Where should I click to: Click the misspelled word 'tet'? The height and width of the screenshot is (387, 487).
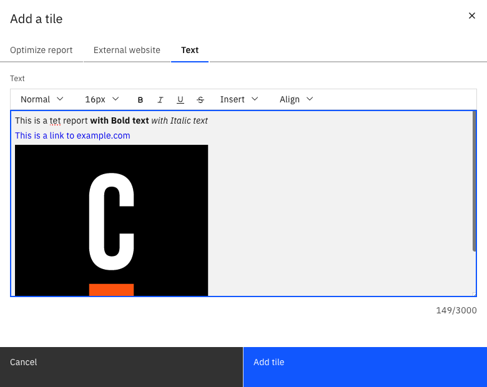56,121
